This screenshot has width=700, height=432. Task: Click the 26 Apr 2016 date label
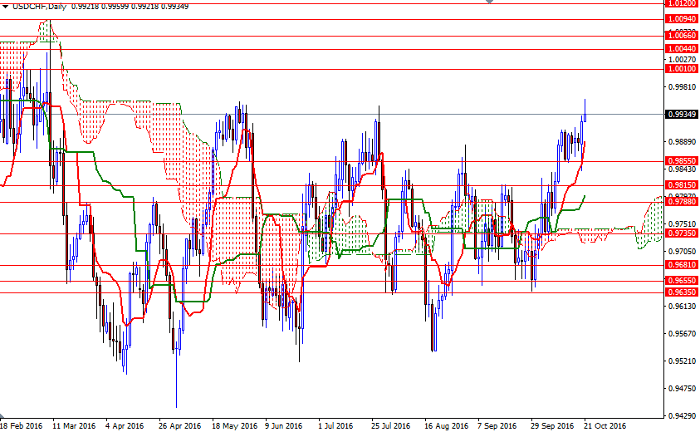179,425
